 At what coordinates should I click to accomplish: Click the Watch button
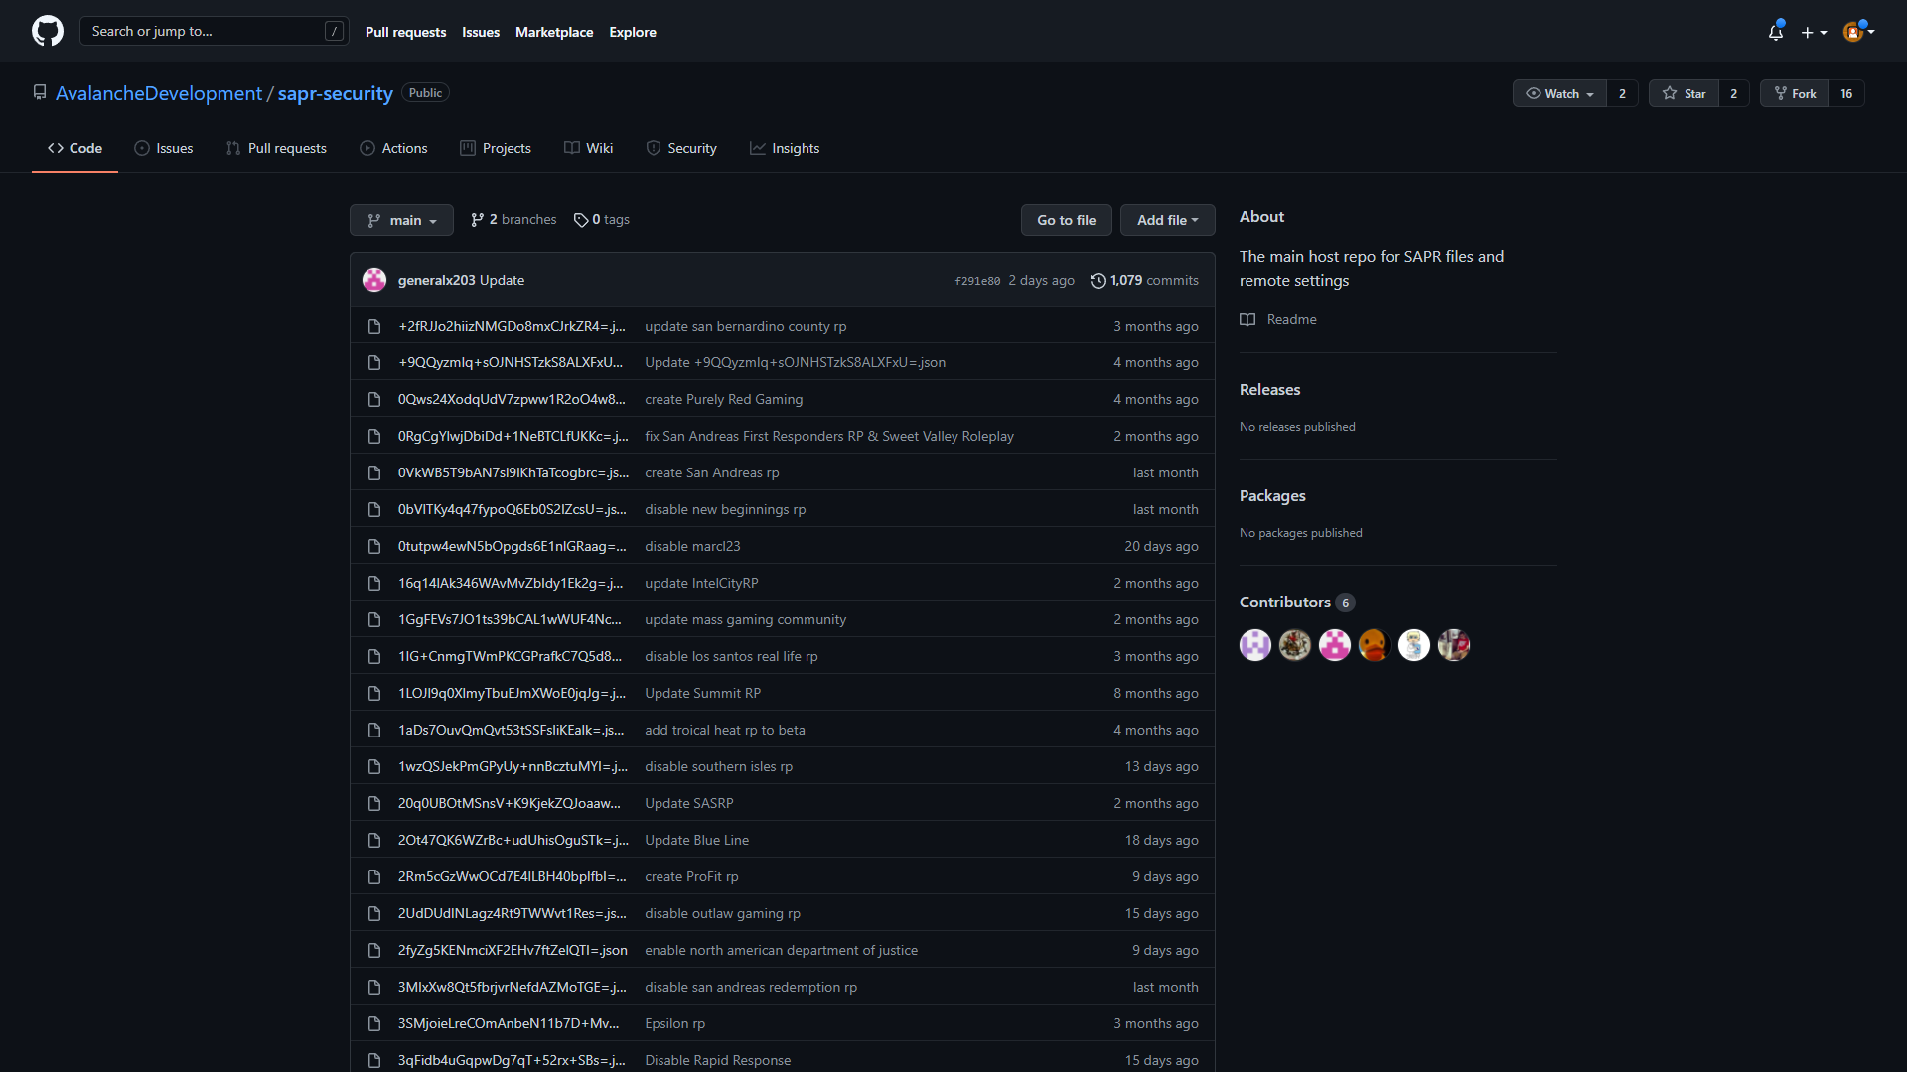click(1559, 93)
